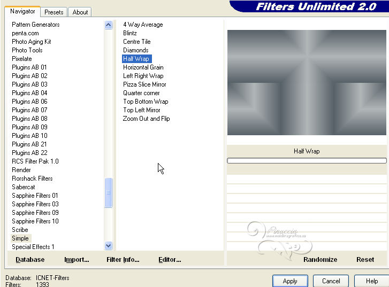Open the About tab
389x287 pixels.
80,12
